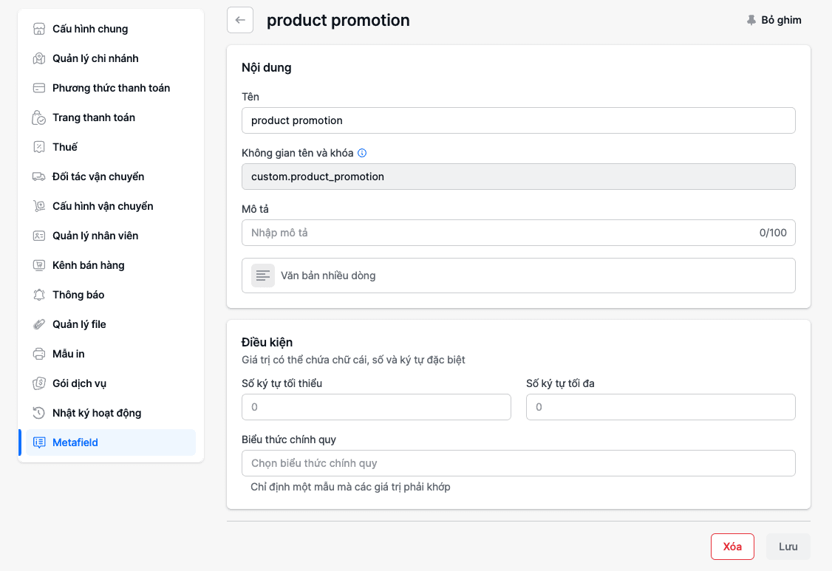Screen dimensions: 832x571
Task: Click the Đối tác vận chuyển truck icon
Action: (39, 177)
